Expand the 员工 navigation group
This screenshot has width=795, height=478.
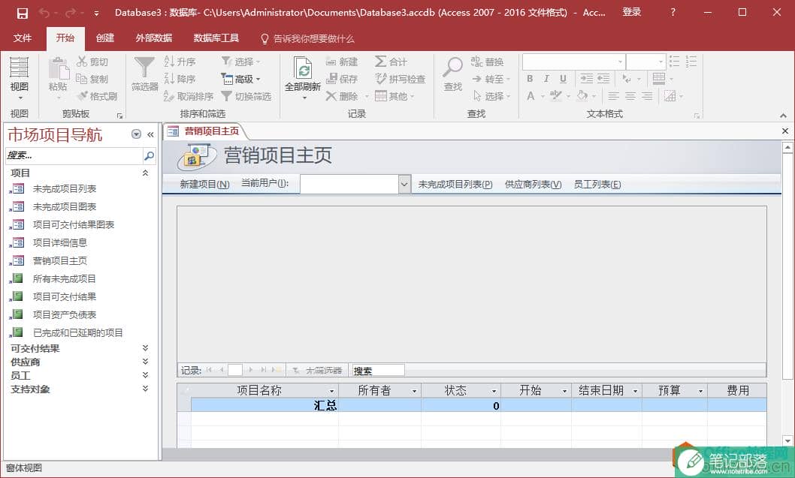[x=145, y=375]
